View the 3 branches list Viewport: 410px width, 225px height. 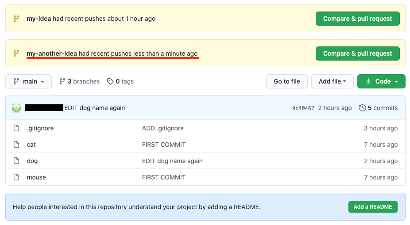coord(80,81)
